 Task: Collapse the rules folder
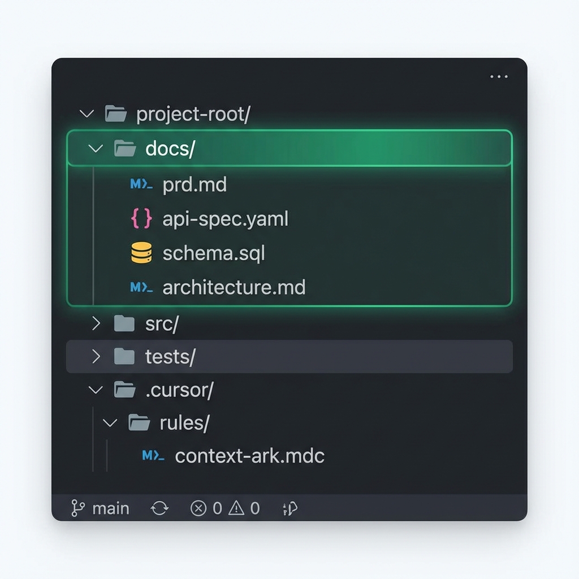click(x=111, y=422)
